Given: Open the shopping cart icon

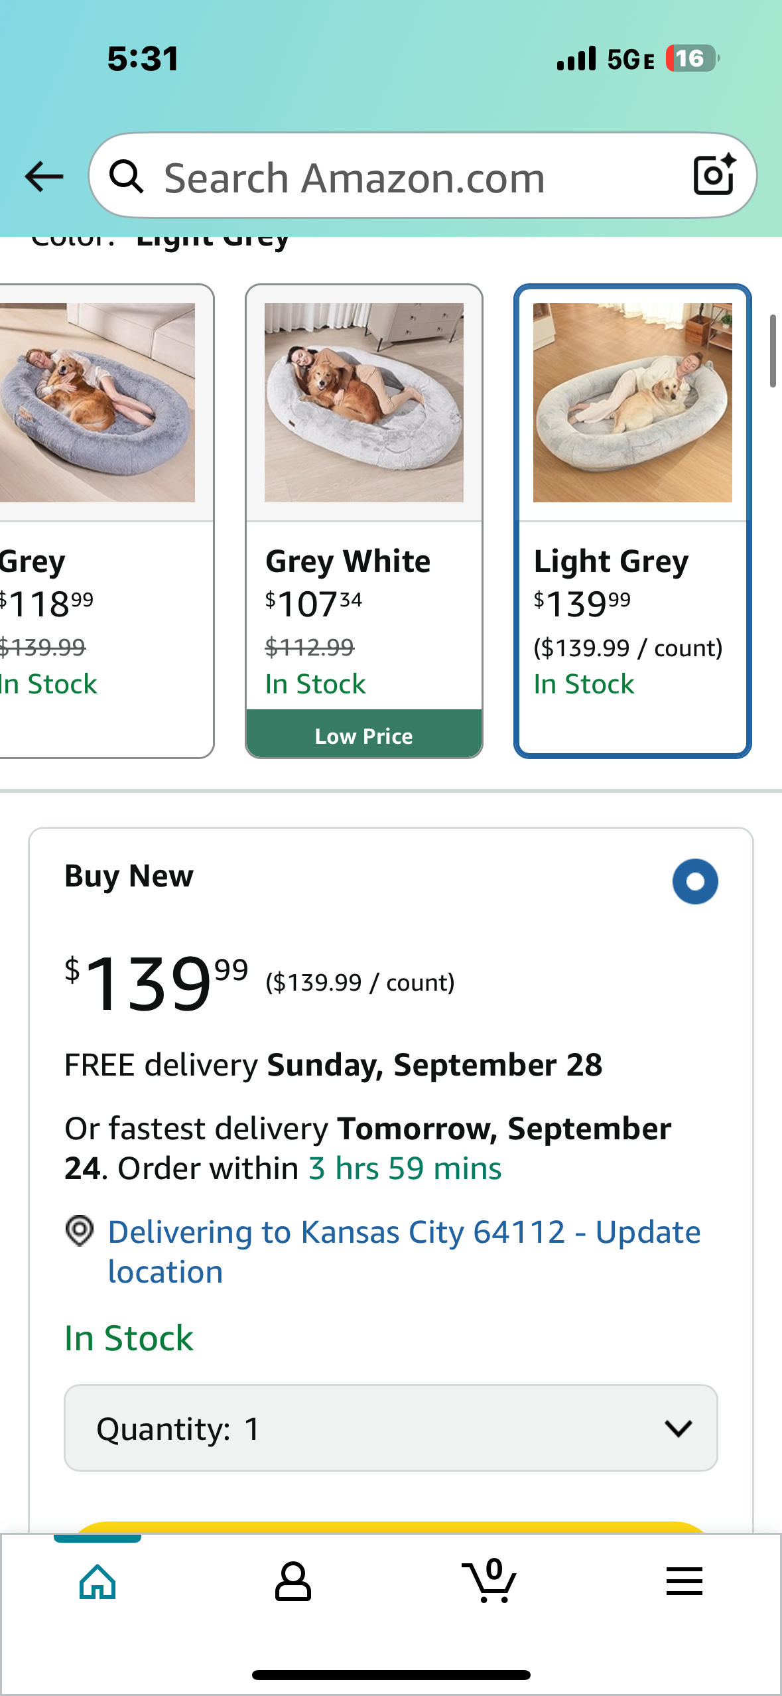Looking at the screenshot, I should click(x=489, y=1582).
